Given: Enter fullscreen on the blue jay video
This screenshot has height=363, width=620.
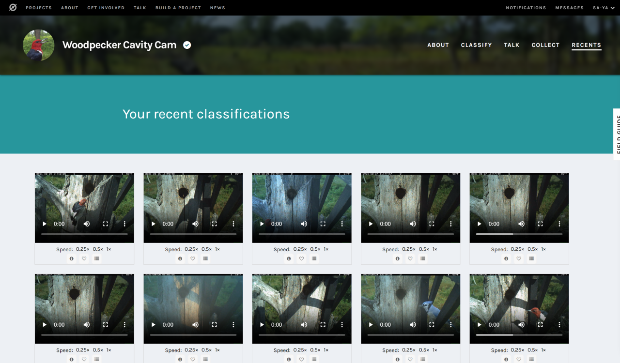Looking at the screenshot, I should pos(432,325).
